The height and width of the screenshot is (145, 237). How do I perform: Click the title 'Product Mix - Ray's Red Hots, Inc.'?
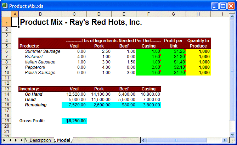(x=81, y=22)
